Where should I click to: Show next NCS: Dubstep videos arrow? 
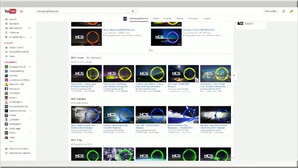pyautogui.click(x=232, y=117)
